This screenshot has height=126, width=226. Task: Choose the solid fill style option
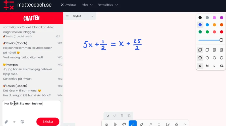[x=214, y=50]
